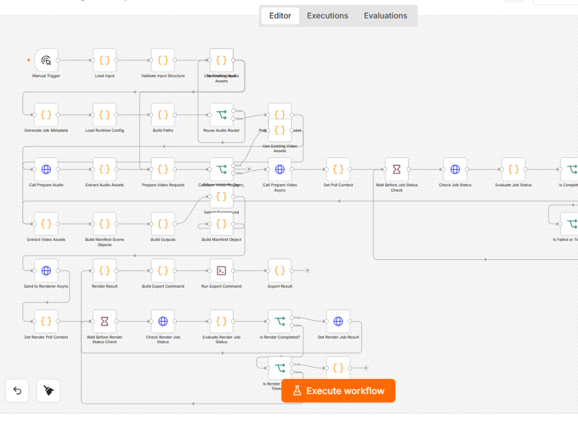Select the Extract Audio Assets node
578x434 pixels.
click(x=105, y=170)
